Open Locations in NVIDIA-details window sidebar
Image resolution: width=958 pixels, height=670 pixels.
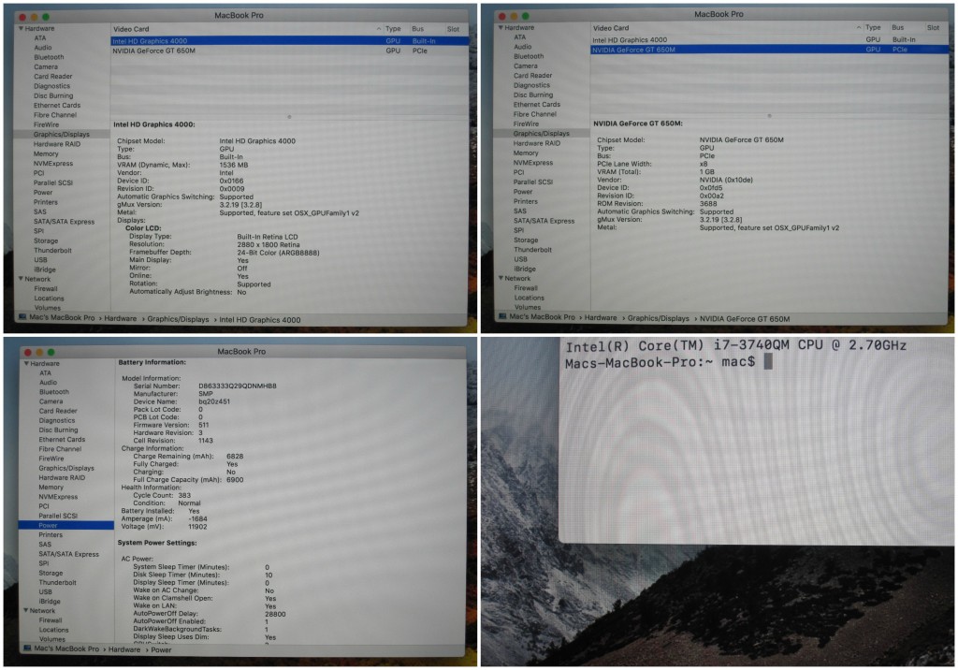(x=530, y=298)
